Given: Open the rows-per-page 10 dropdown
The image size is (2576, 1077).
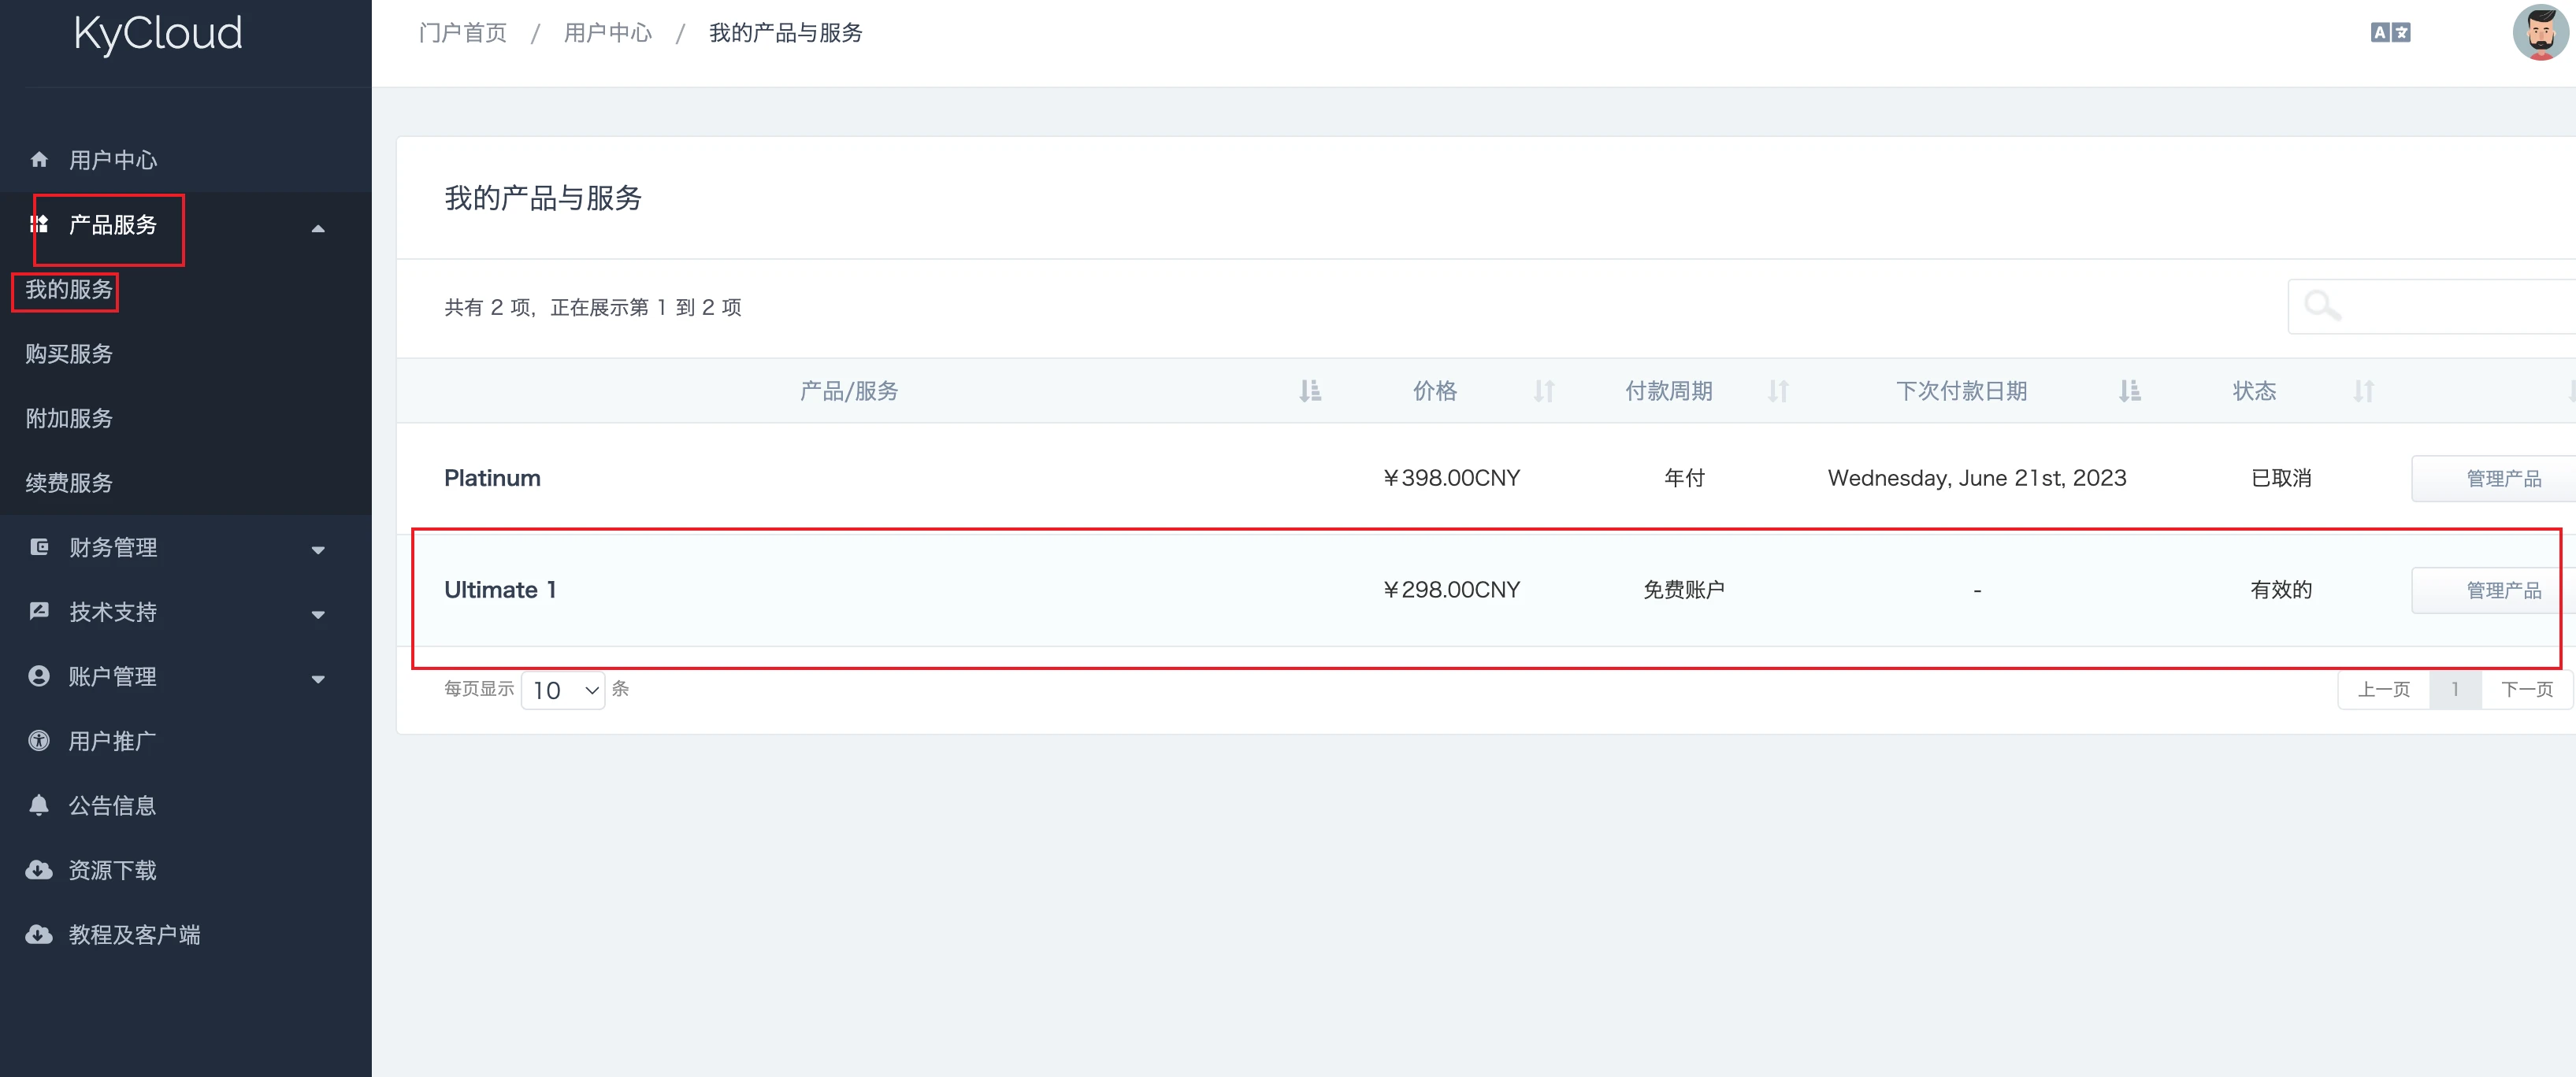Looking at the screenshot, I should tap(563, 690).
